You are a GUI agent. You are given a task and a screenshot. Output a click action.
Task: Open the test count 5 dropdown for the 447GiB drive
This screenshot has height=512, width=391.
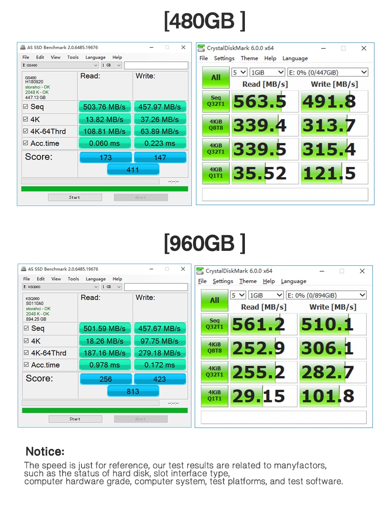click(x=240, y=72)
